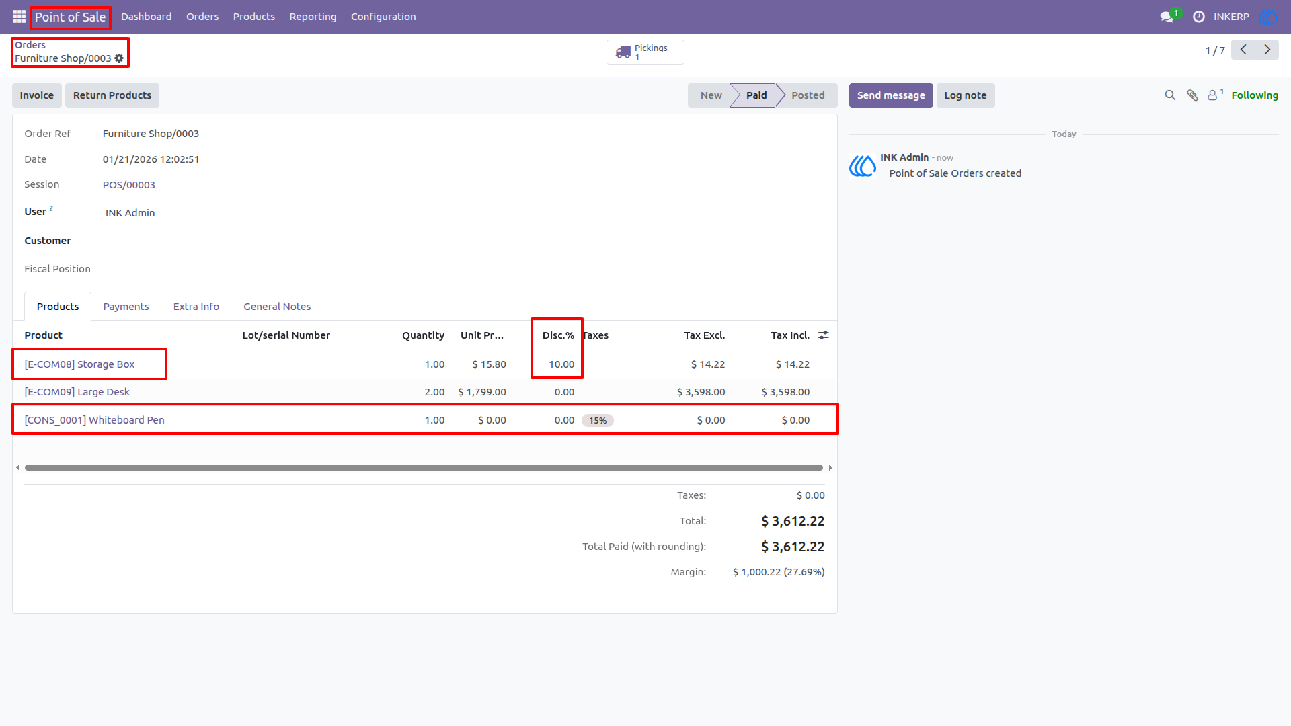
Task: Click the Point of Sale app title
Action: 71,17
